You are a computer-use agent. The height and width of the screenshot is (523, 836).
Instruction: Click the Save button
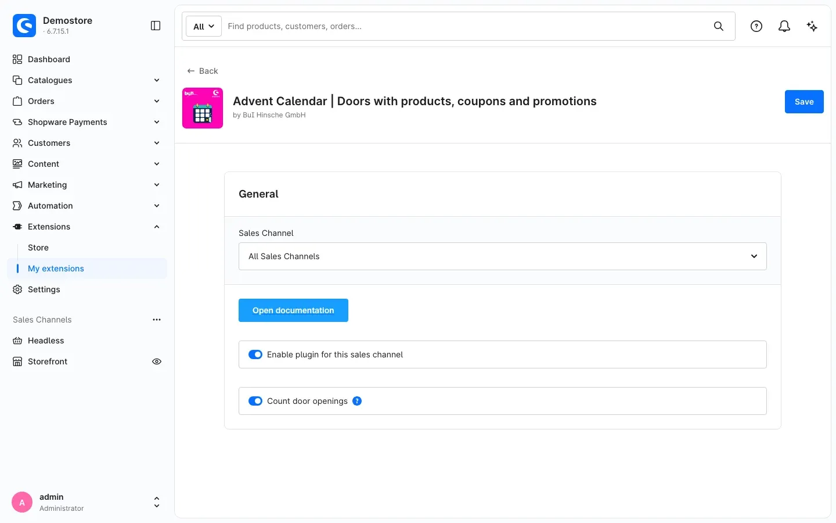pos(804,102)
